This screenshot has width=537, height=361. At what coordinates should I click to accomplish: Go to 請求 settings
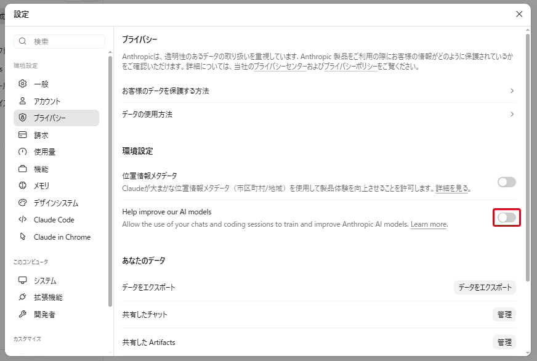tap(56, 135)
